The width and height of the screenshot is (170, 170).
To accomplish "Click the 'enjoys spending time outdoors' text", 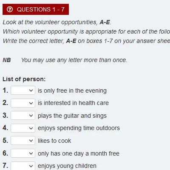I will tap(79, 128).
